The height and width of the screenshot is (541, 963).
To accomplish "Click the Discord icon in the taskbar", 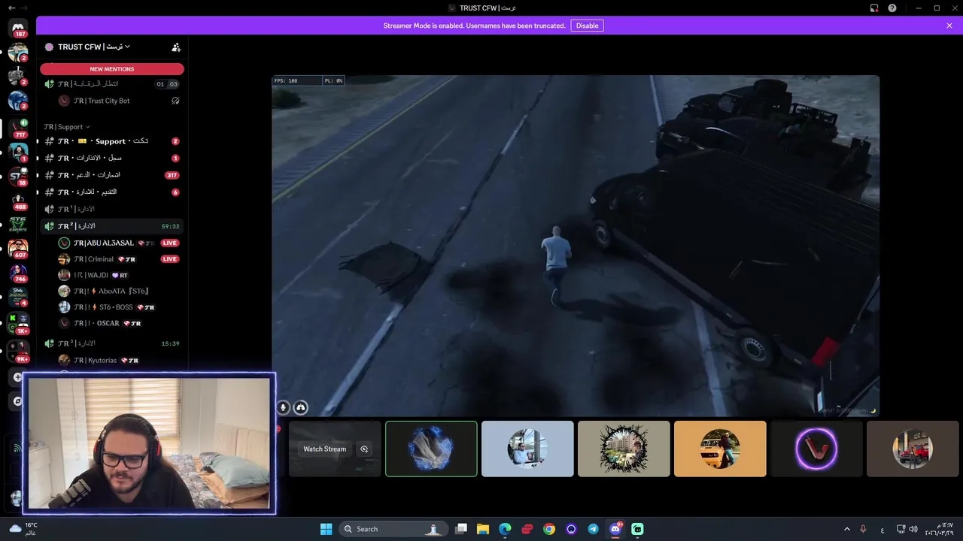I will click(x=615, y=529).
